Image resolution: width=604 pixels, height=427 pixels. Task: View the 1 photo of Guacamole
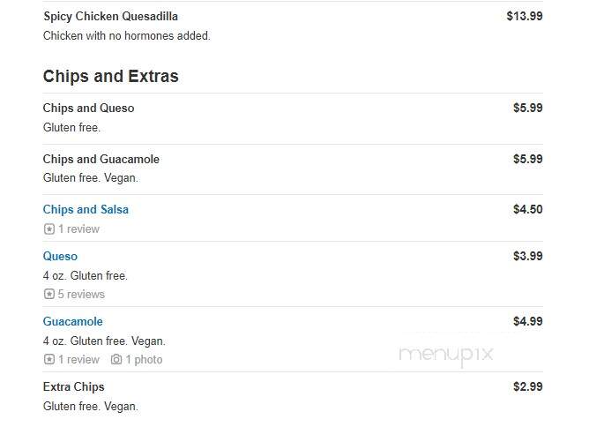[144, 359]
